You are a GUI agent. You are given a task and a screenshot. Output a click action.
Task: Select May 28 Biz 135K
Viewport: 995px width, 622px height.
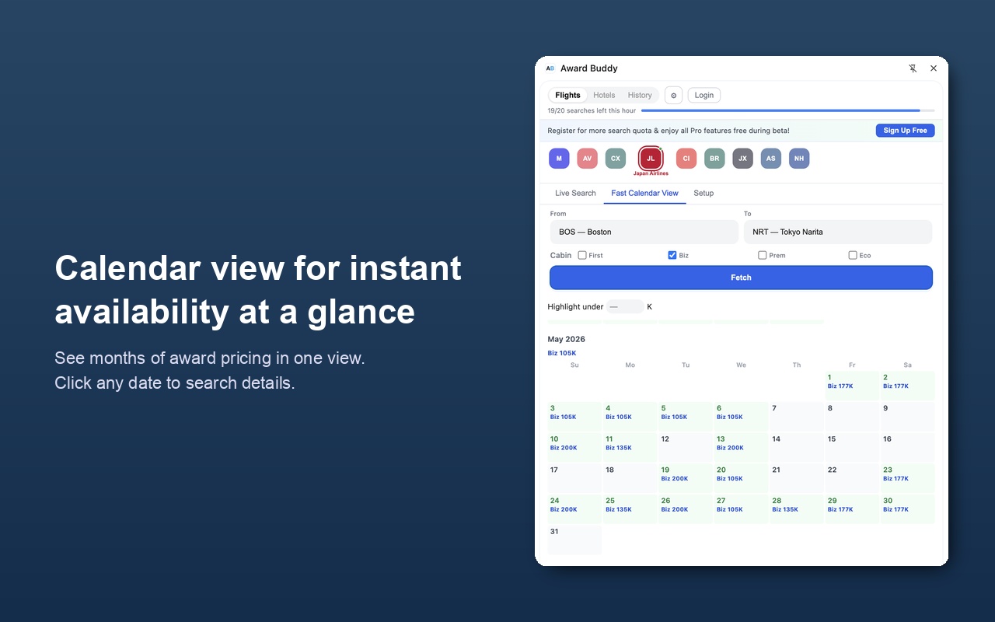pos(796,508)
